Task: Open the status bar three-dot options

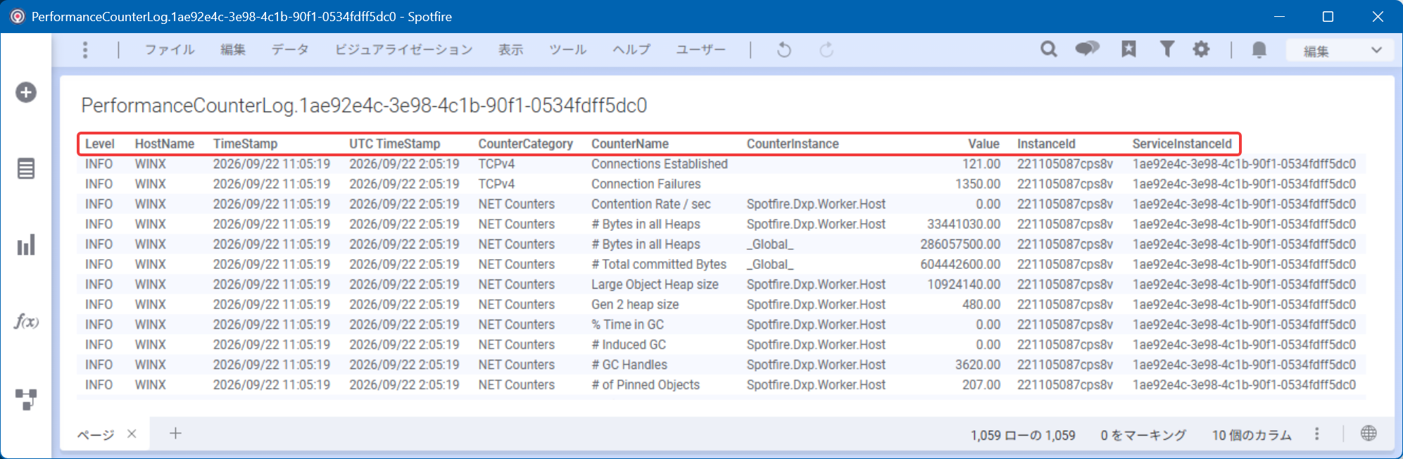Action: 1316,434
